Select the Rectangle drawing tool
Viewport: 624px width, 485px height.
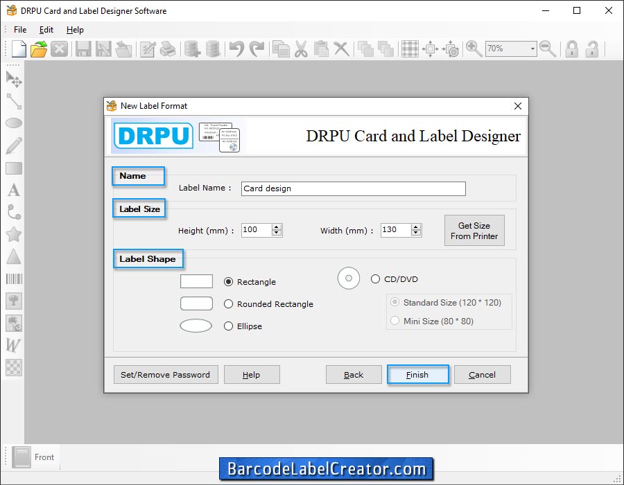pyautogui.click(x=14, y=168)
